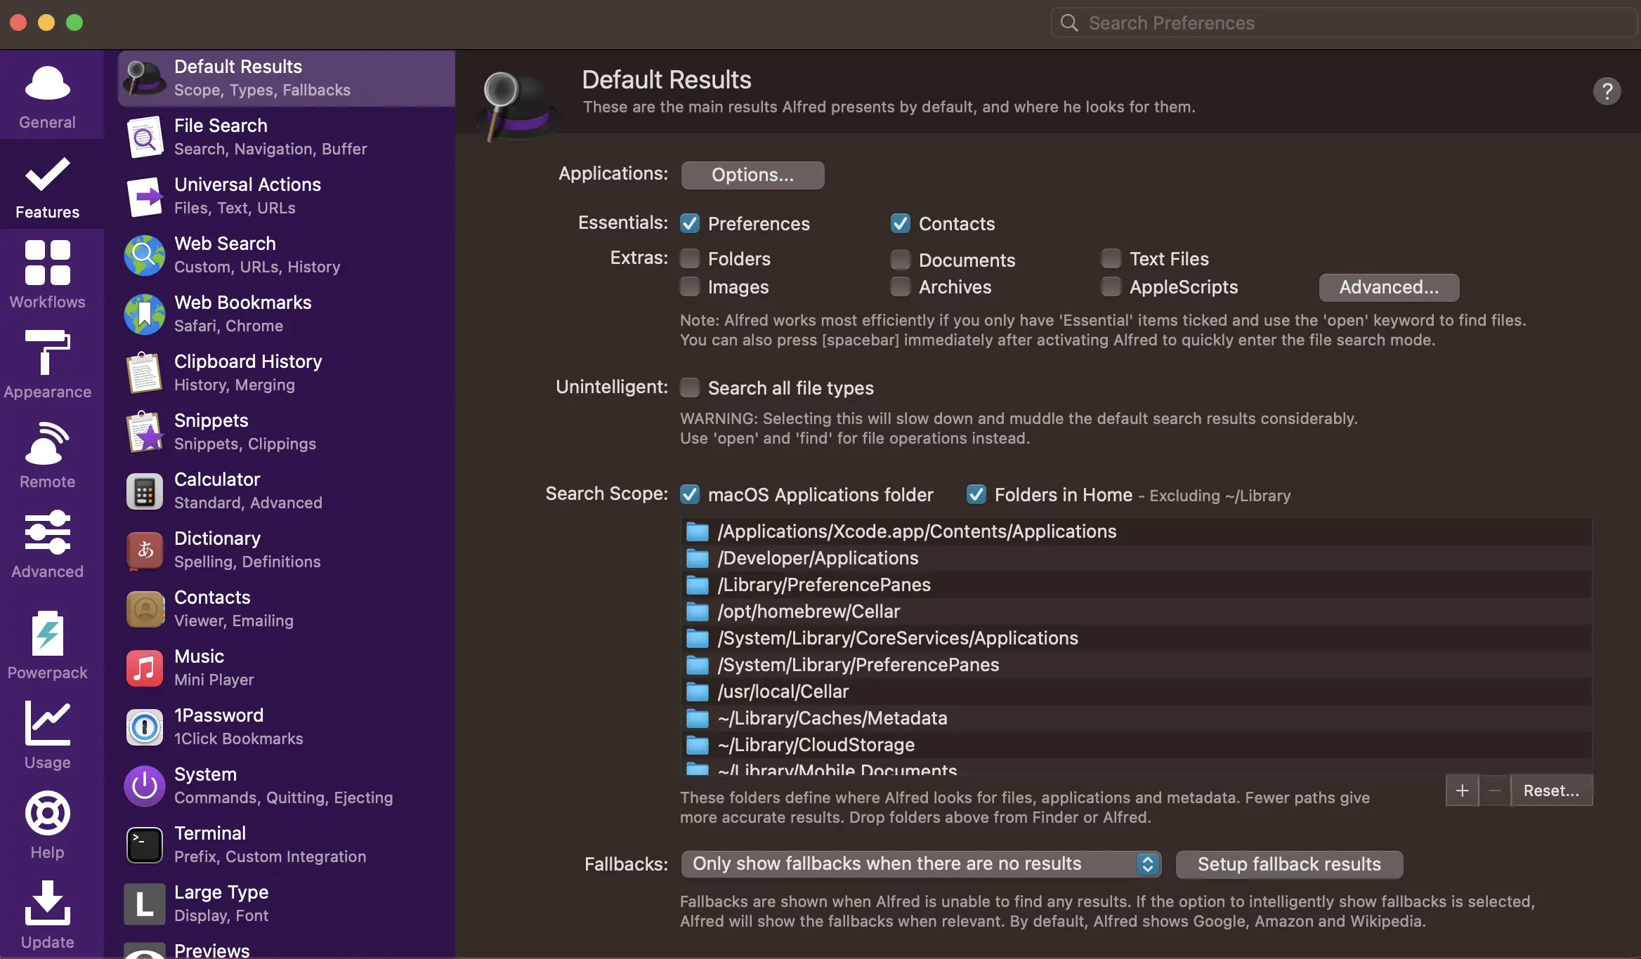
Task: Select the Dictionary icon
Action: pyautogui.click(x=145, y=550)
